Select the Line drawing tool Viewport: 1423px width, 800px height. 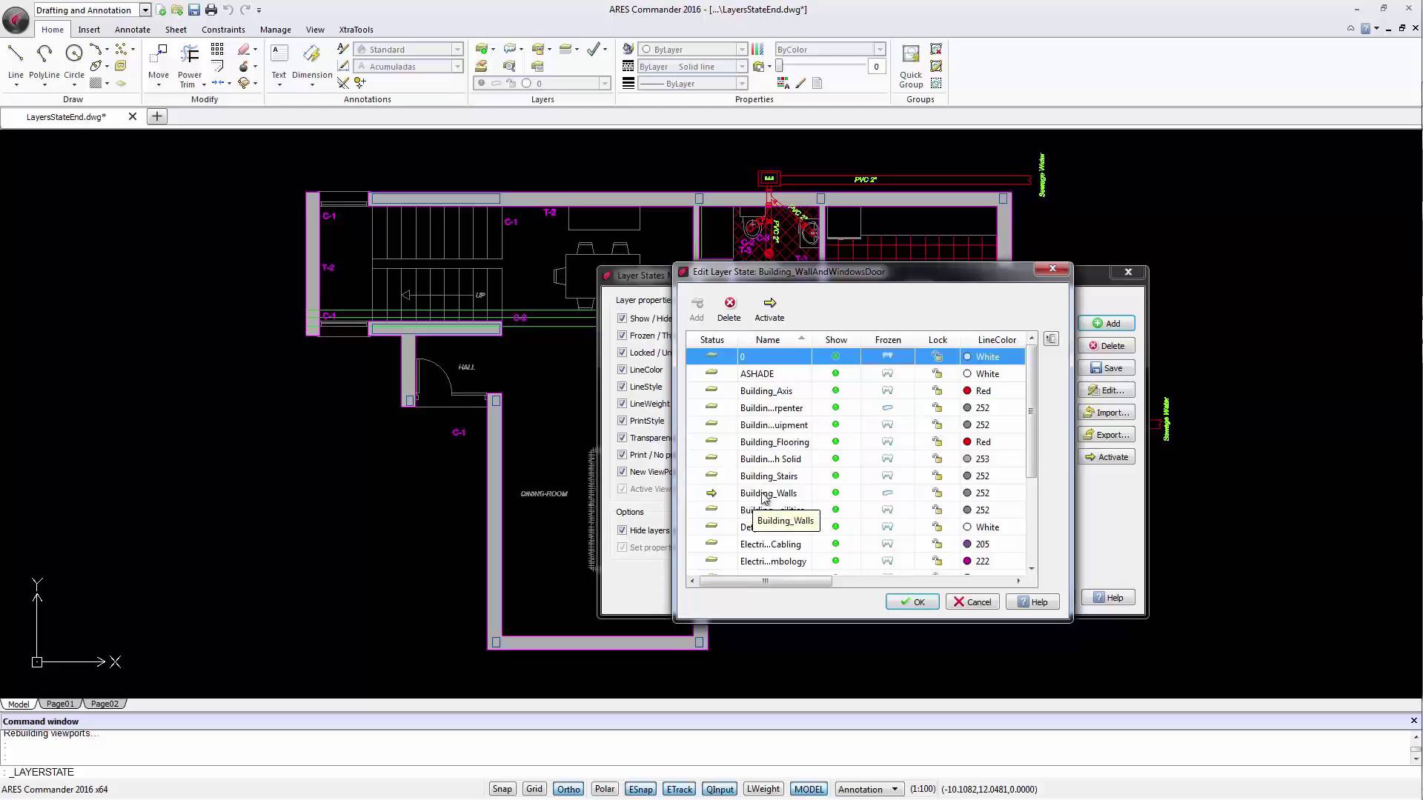point(16,54)
